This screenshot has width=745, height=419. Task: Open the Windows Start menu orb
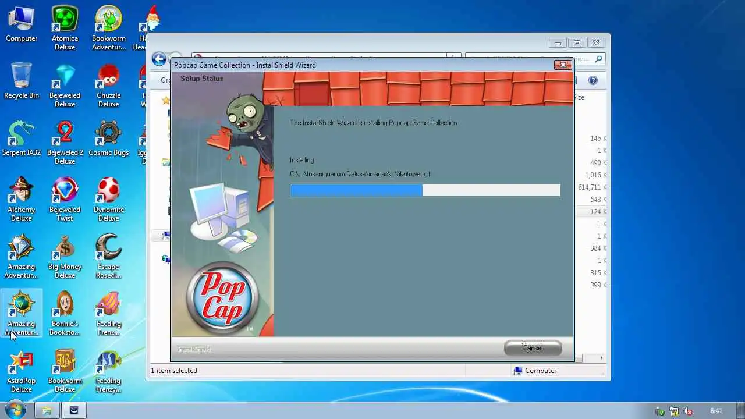click(x=15, y=410)
